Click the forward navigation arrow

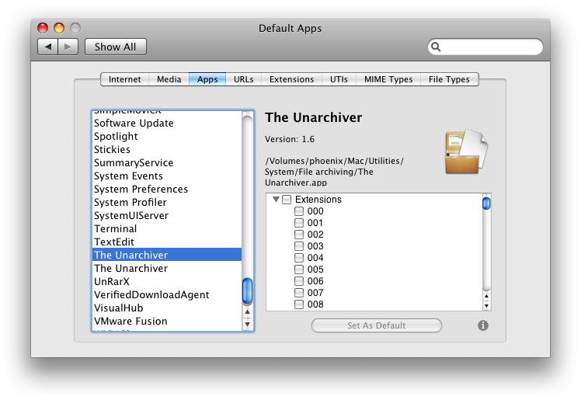(68, 47)
